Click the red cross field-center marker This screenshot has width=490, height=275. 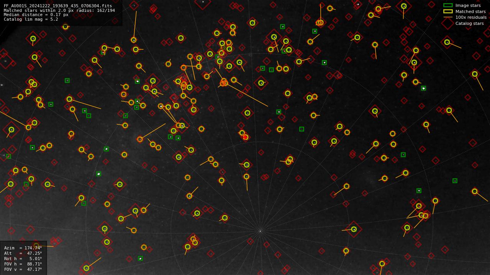245,137
